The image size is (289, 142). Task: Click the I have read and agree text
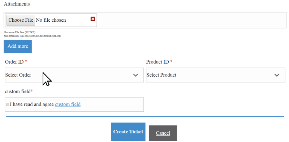coord(32,104)
